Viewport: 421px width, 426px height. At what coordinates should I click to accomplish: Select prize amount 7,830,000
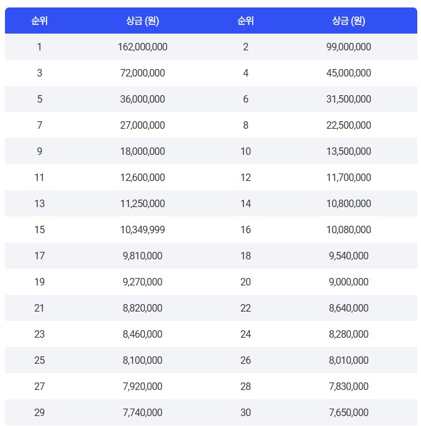(x=348, y=386)
